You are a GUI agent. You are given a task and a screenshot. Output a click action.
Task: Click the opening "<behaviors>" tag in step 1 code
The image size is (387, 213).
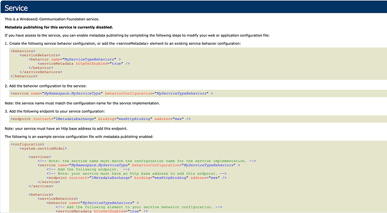(23, 51)
